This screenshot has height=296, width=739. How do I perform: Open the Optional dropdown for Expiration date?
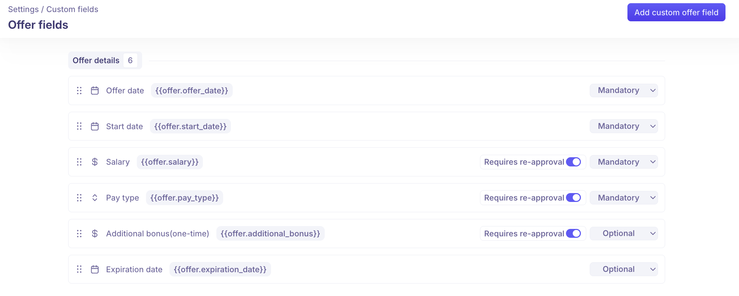624,269
